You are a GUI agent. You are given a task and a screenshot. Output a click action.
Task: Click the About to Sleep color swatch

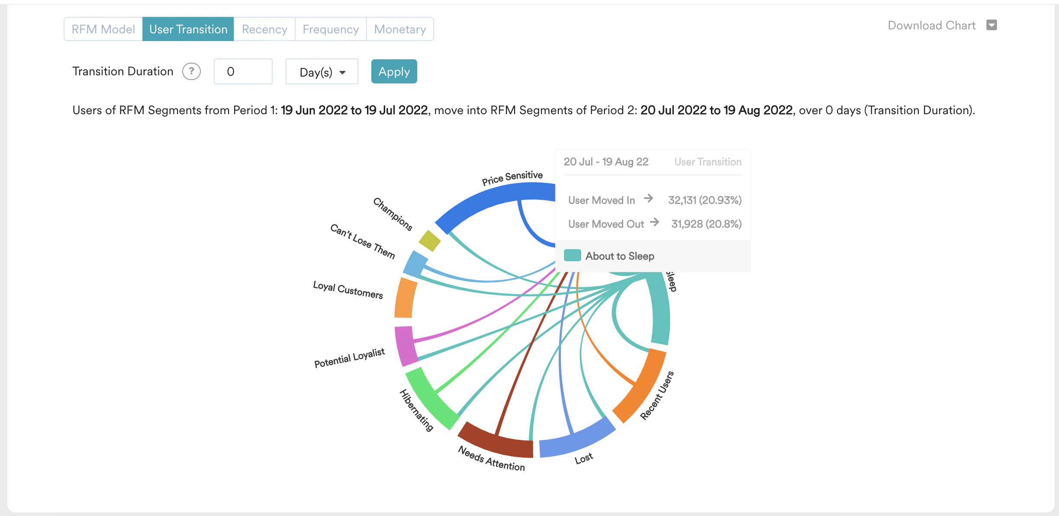[x=573, y=255]
